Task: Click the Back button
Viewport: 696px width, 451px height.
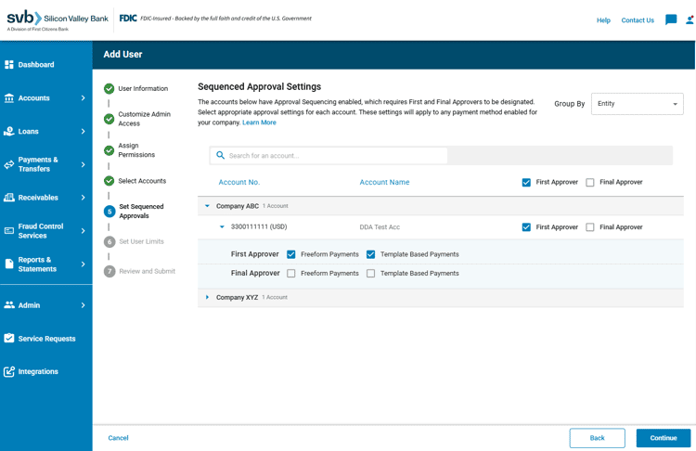Action: point(597,438)
